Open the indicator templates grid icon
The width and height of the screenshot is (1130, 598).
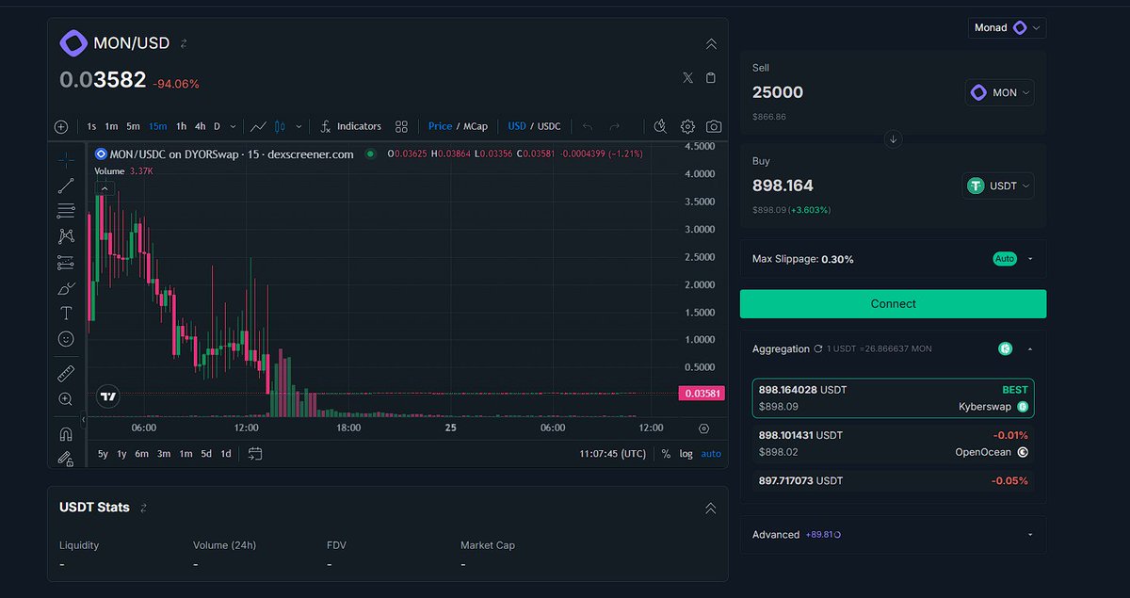pyautogui.click(x=401, y=126)
